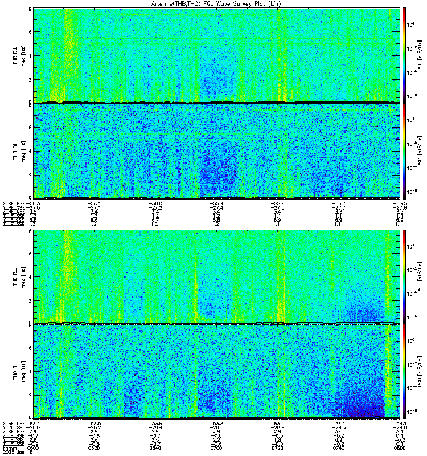Click the plot title 'Artemis(THB,THC) FGL Wave Survey Plot'
The height and width of the screenshot is (456, 427).
[x=208, y=4]
